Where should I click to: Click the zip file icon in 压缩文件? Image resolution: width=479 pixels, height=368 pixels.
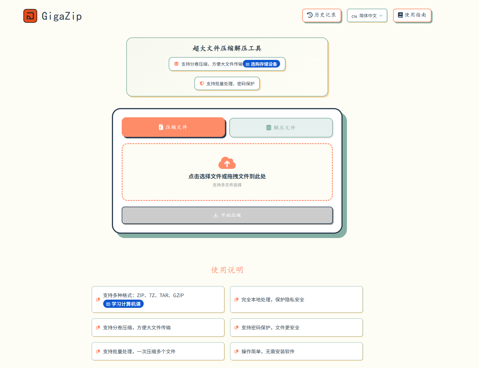(161, 127)
